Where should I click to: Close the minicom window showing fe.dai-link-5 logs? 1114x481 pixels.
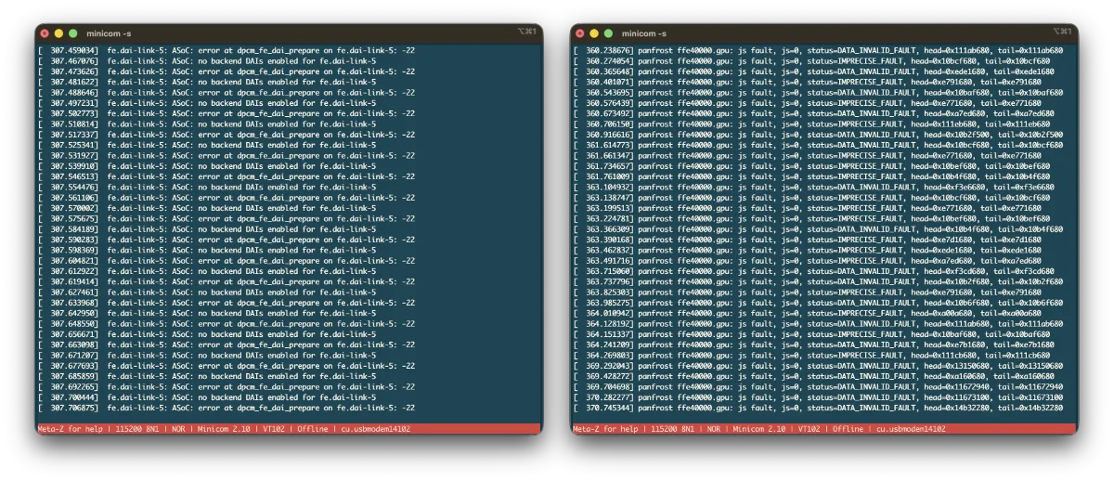45,32
